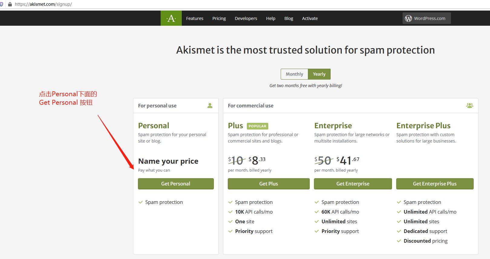490x259 pixels.
Task: Select Yearly billing option
Action: click(319, 74)
